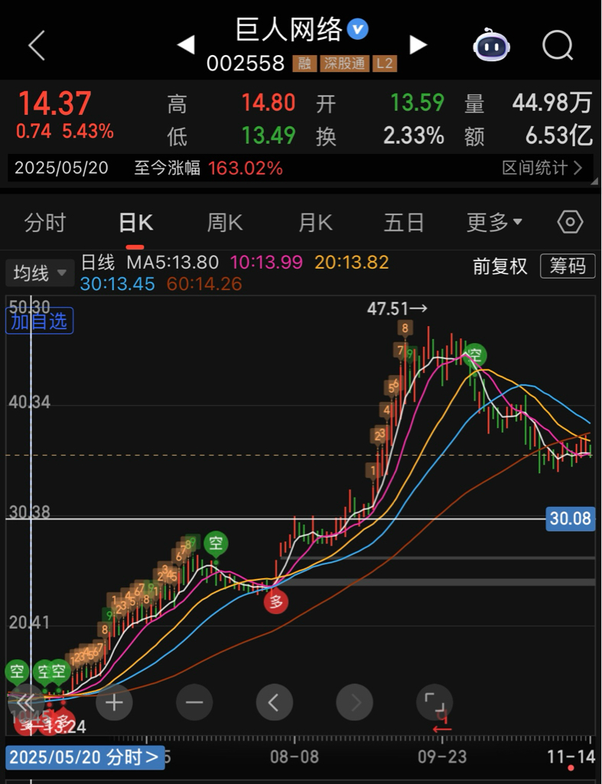Viewport: 602px width, 784px height.
Task: Open the 均线 indicator dropdown
Action: [x=40, y=273]
